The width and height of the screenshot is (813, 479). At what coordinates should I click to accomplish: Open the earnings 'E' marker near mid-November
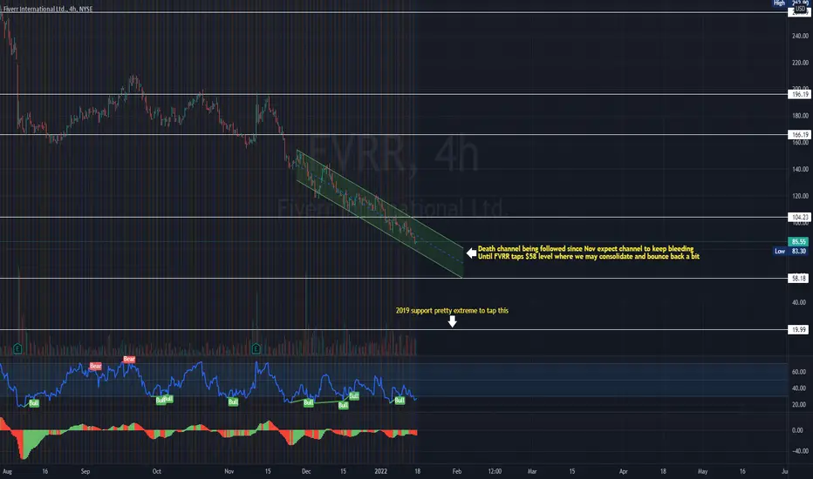tap(256, 348)
